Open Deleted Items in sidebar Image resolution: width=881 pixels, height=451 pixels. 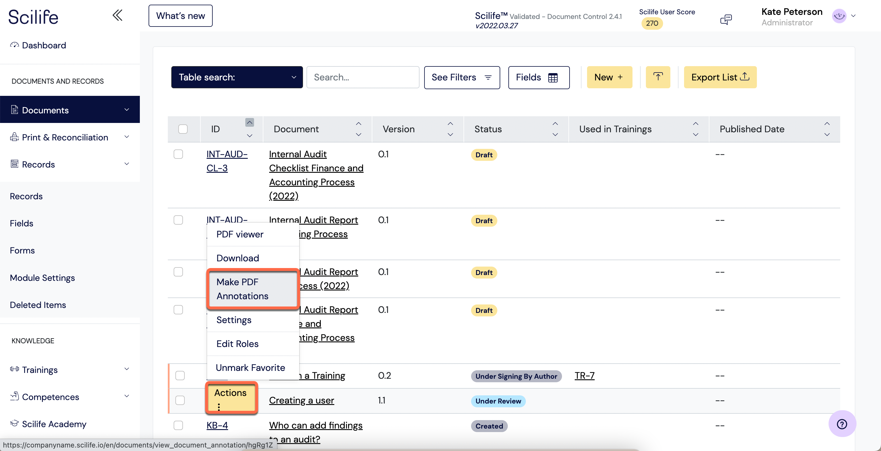click(38, 305)
